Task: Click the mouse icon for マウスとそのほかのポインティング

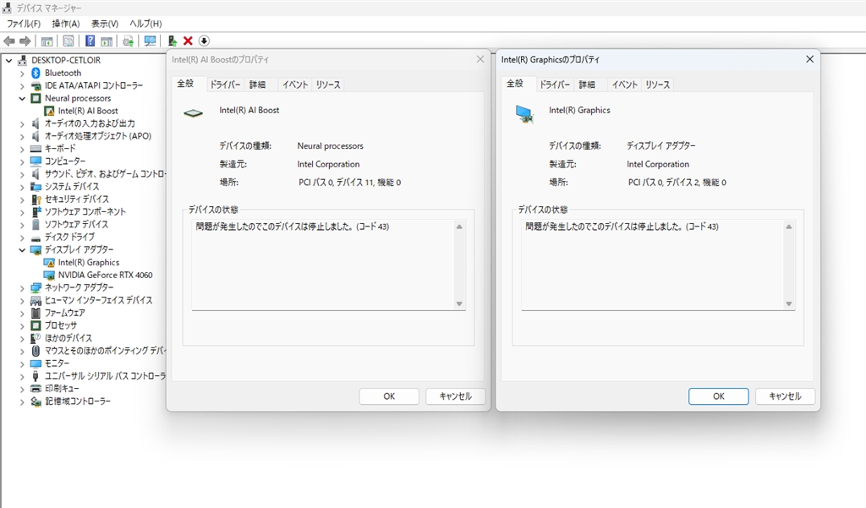Action: [x=36, y=351]
